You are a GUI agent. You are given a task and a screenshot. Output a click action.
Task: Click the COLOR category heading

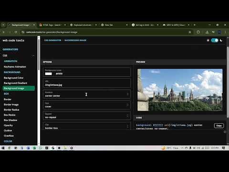pos(8,141)
